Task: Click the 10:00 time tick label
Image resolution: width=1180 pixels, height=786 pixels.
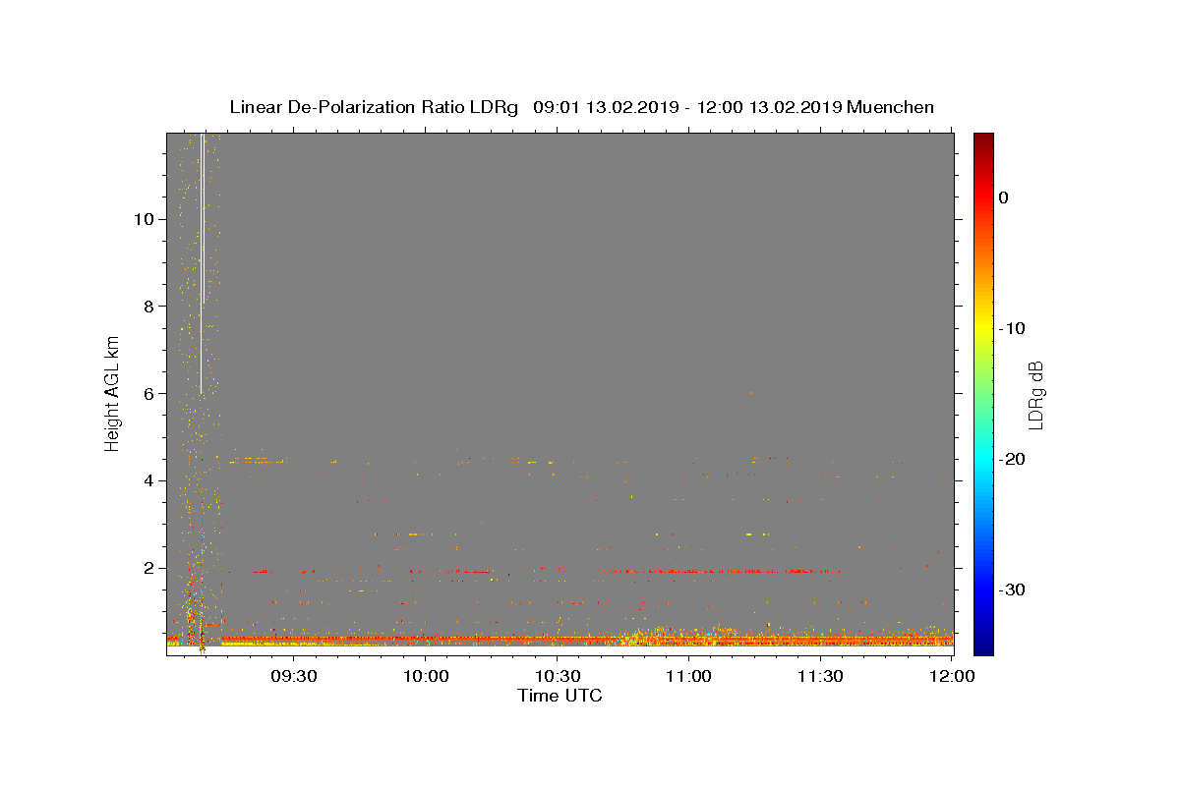Action: 425,676
